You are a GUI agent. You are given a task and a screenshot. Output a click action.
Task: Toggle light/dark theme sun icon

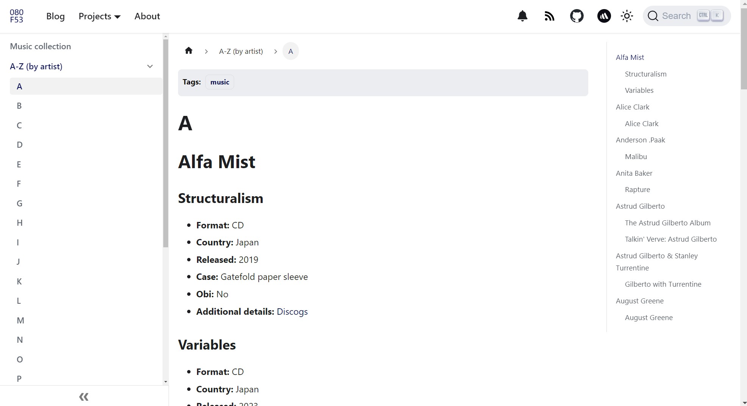tap(627, 16)
